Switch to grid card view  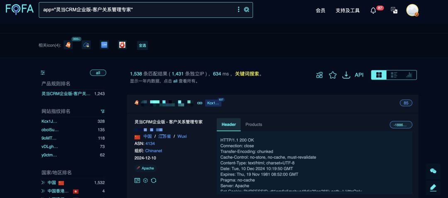pos(379,75)
